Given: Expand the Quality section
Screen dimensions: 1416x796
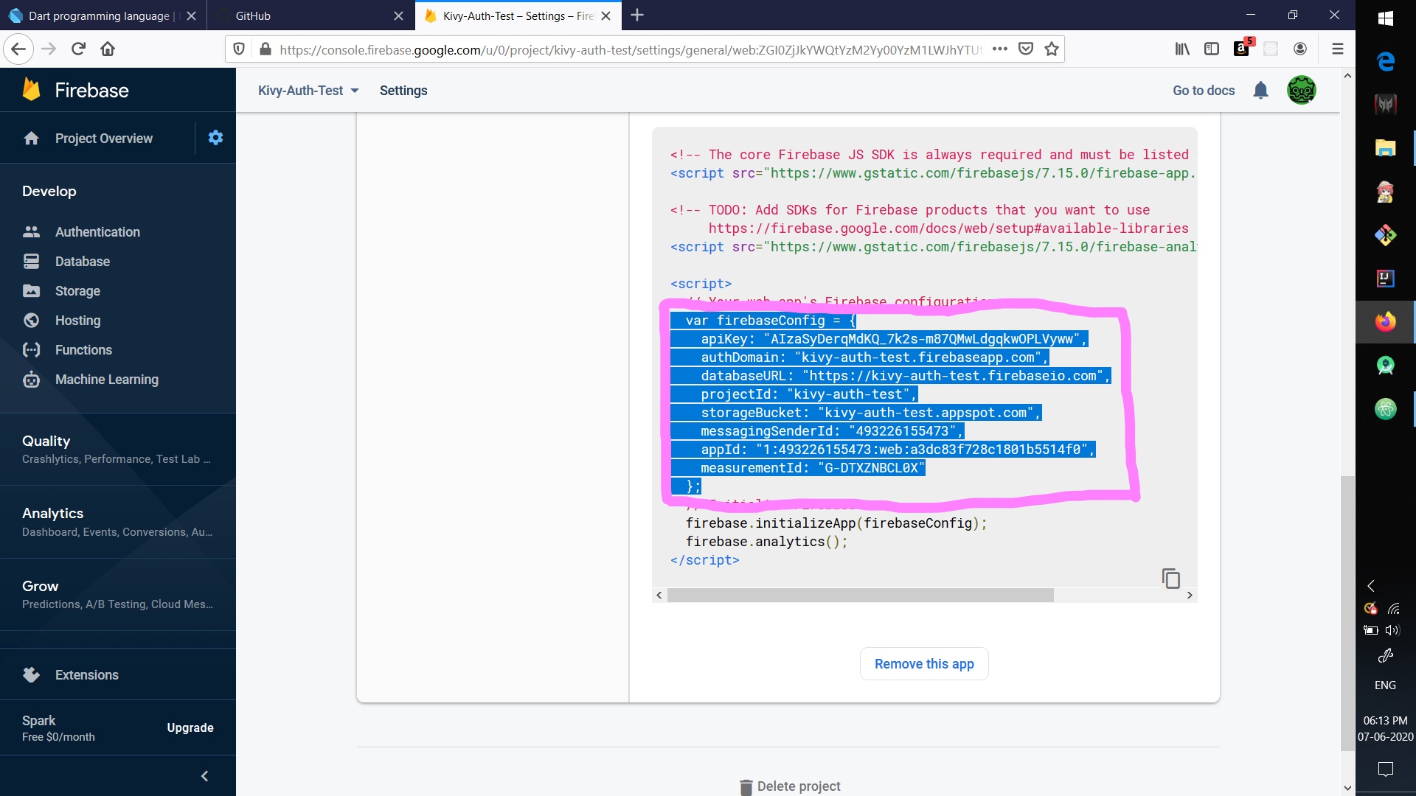Looking at the screenshot, I should pos(46,441).
